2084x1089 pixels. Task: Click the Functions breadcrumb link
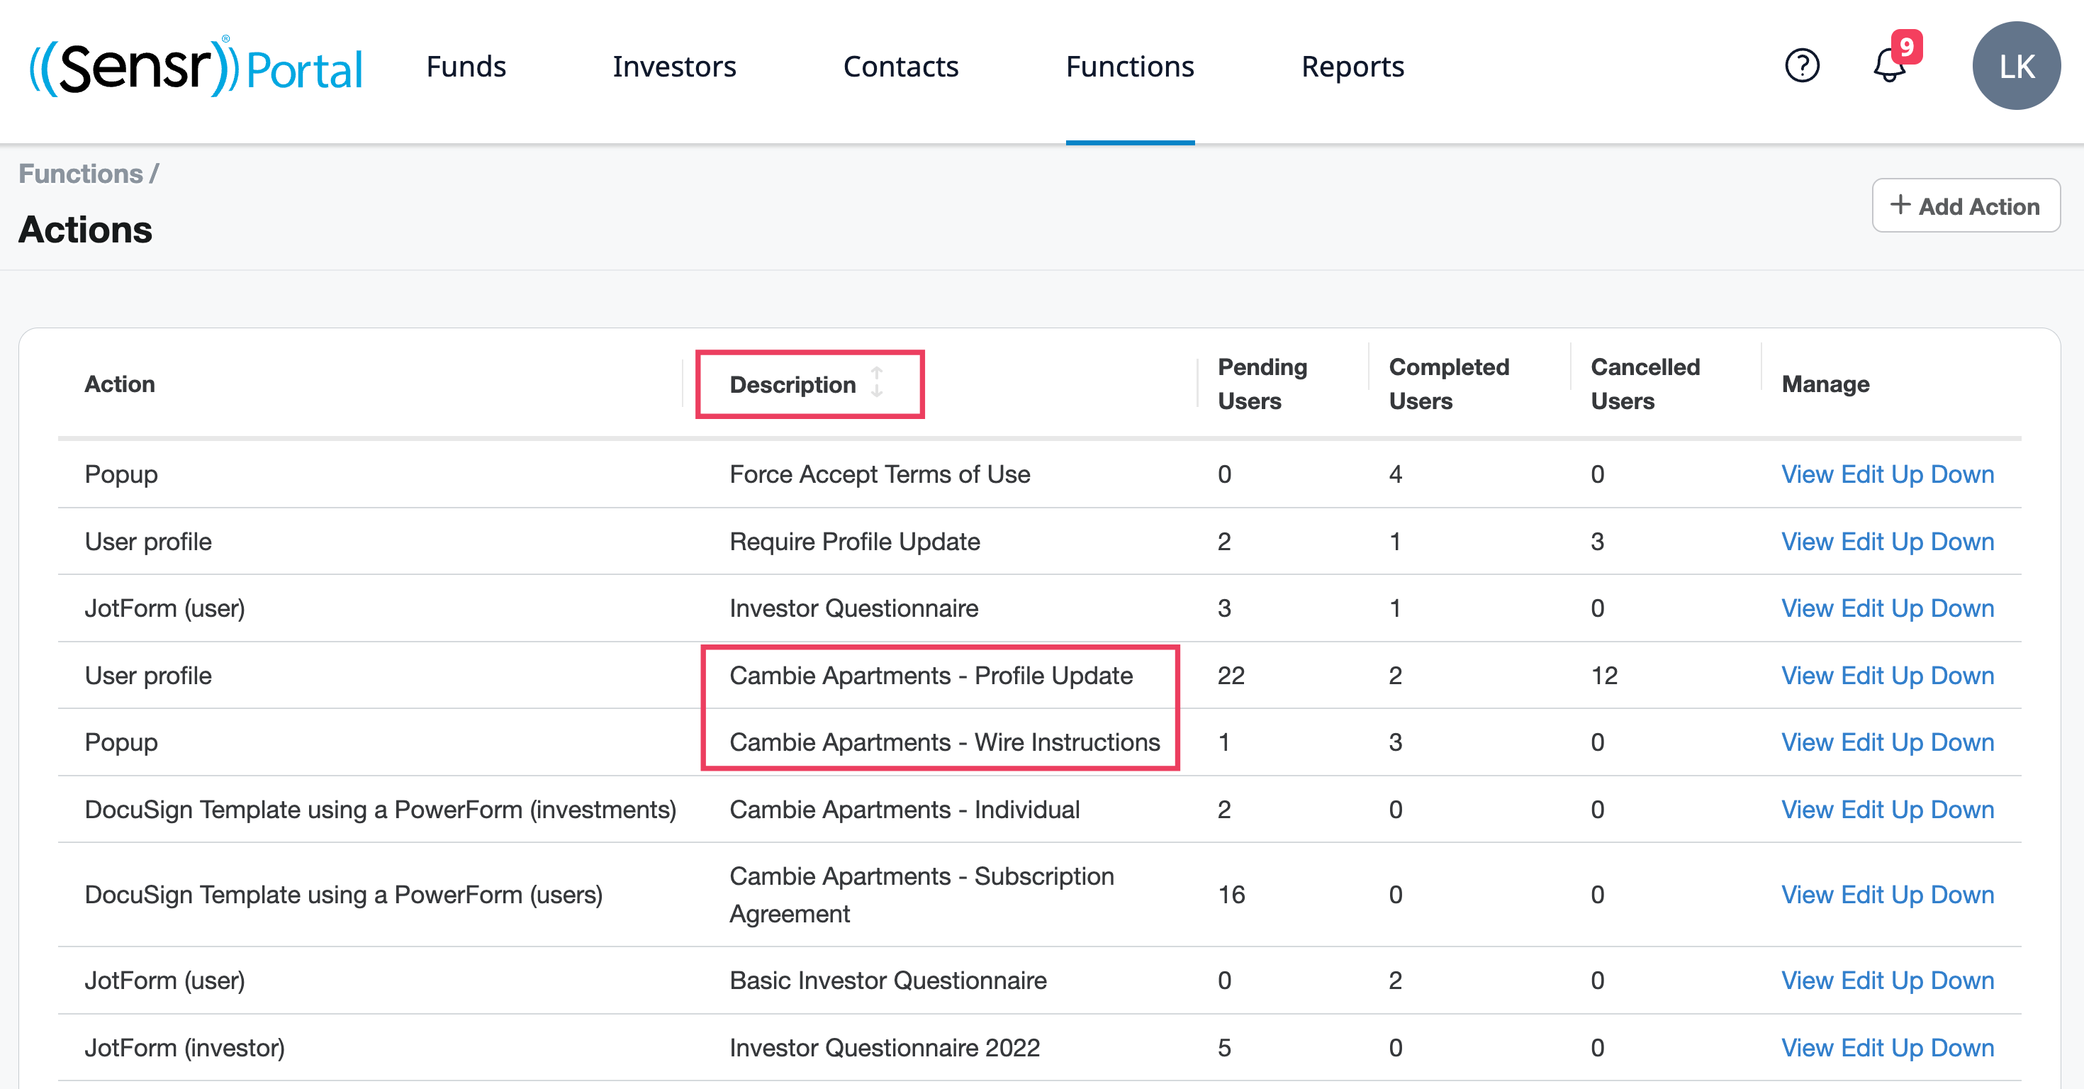pos(81,173)
